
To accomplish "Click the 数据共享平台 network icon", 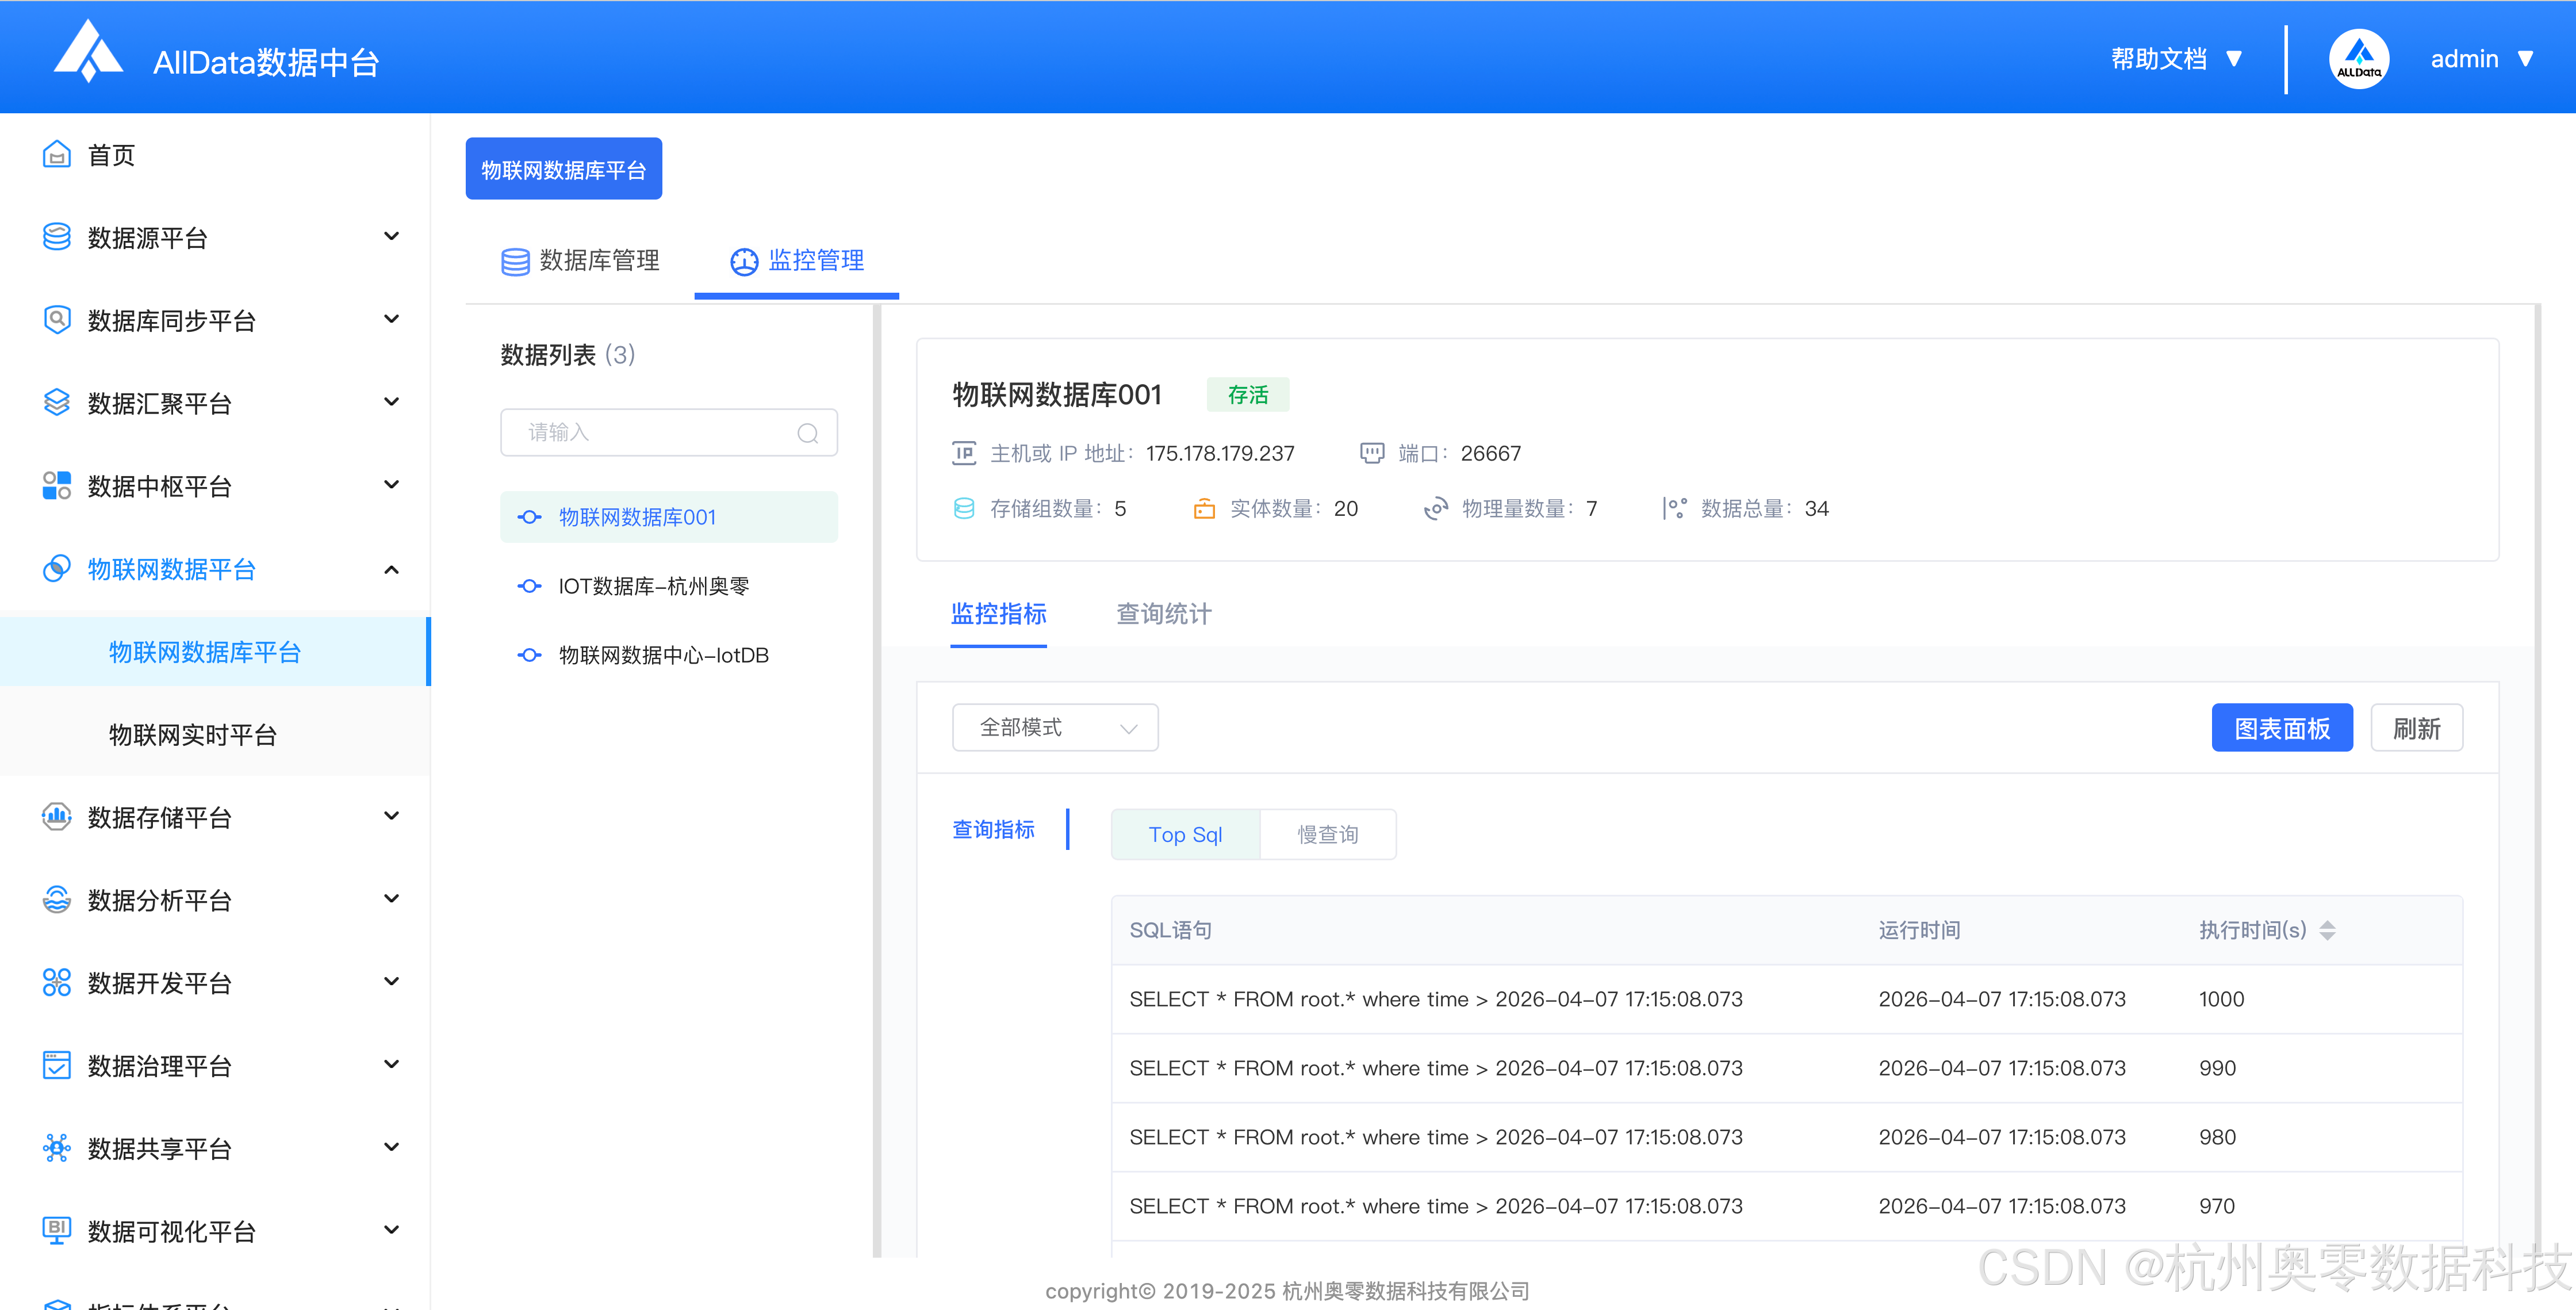I will [57, 1148].
